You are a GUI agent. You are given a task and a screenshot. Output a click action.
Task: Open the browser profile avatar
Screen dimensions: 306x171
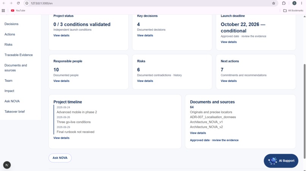pyautogui.click(x=294, y=3)
